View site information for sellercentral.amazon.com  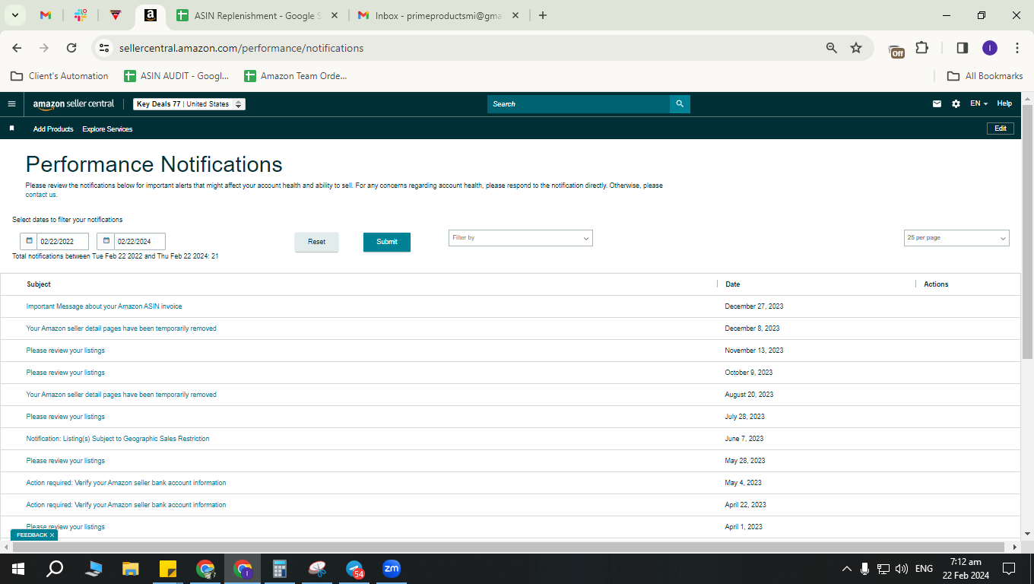pos(104,48)
